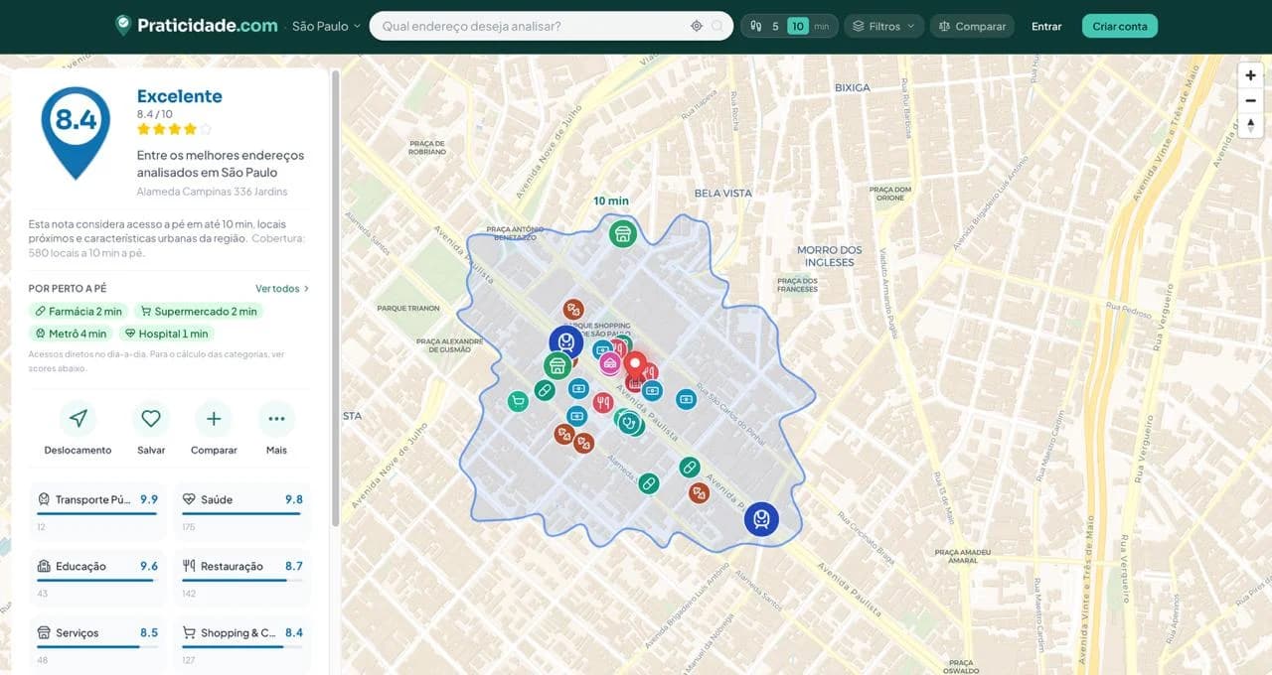Click the plus Comparar icon in panel
1272x675 pixels.
214,419
